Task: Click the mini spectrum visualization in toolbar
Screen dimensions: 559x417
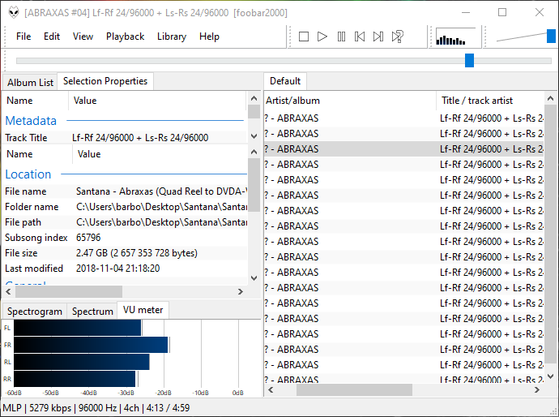Action: pos(455,37)
